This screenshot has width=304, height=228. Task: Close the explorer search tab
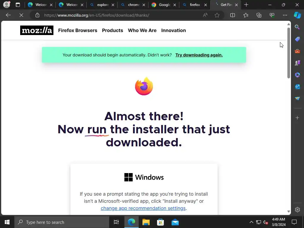113,5
